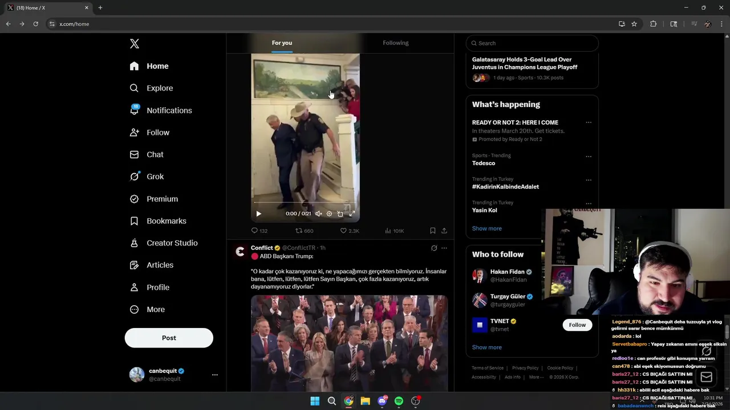Image resolution: width=730 pixels, height=410 pixels.
Task: Open the canbequit account menu dots
Action: coord(215,375)
